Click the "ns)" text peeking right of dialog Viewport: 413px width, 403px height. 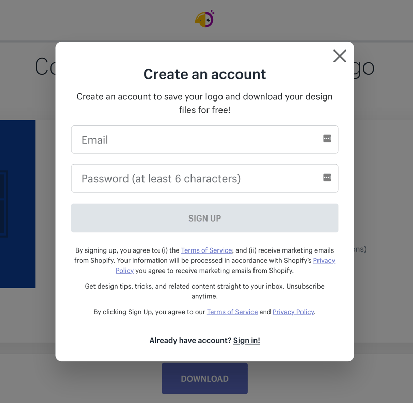(x=360, y=249)
